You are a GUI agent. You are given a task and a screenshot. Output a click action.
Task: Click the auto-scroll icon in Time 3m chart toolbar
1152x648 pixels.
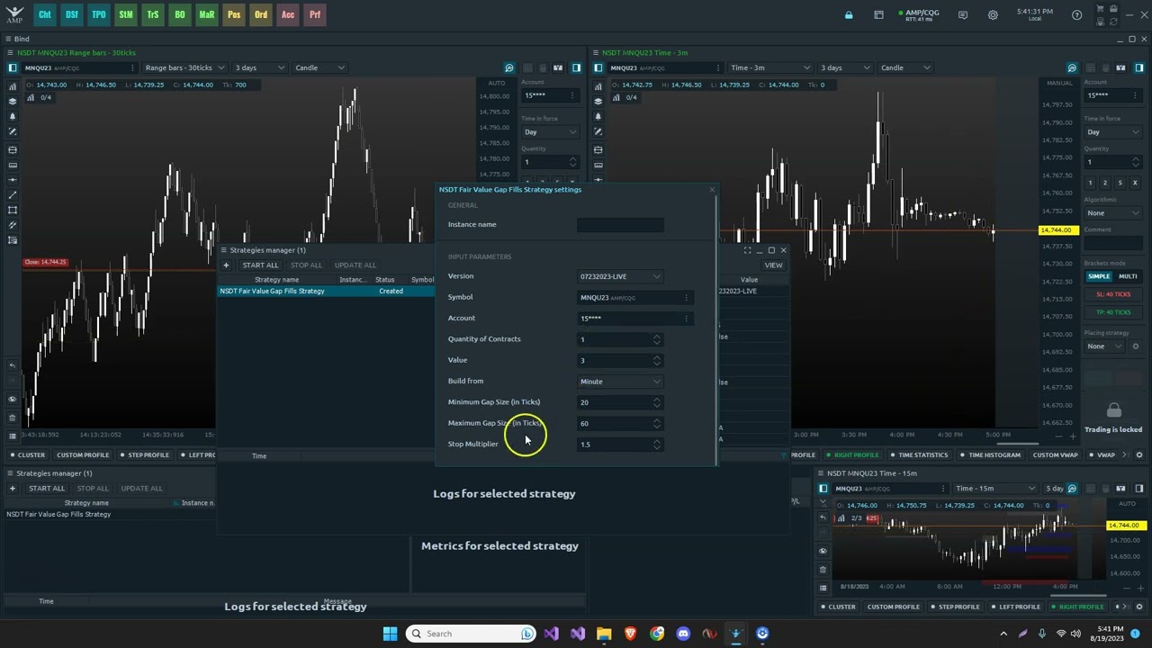pos(1072,67)
